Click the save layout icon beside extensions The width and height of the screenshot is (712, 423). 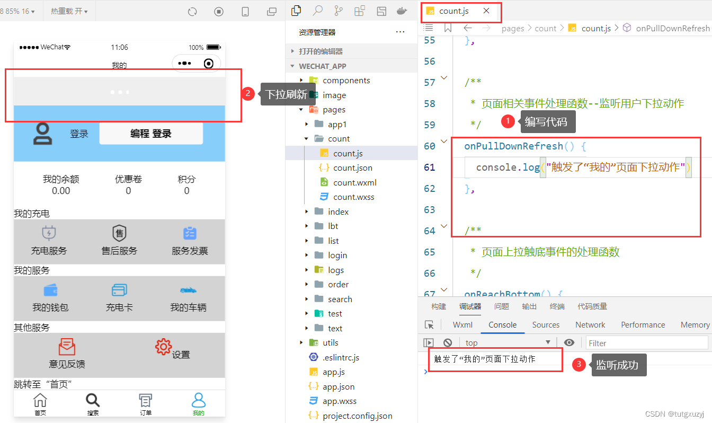pos(381,11)
